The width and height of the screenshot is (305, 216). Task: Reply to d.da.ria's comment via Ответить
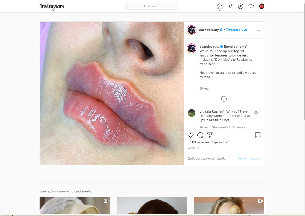pos(239,128)
